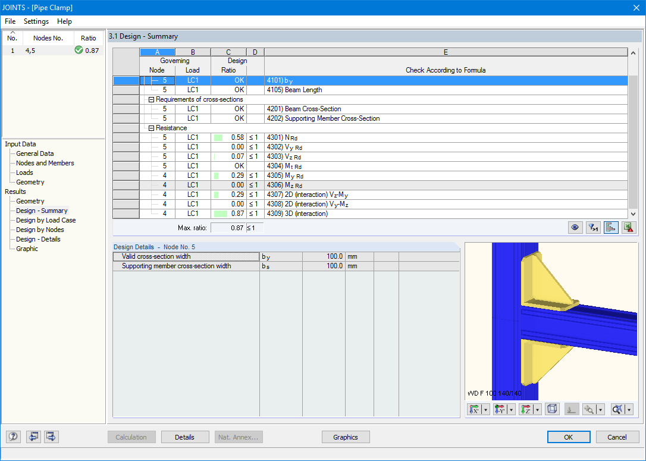The width and height of the screenshot is (646, 461).
Task: Enable filter for ratios greater than 1
Action: [593, 227]
